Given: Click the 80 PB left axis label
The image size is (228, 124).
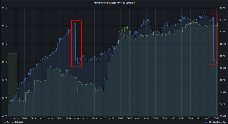Looking at the screenshot, I should point(5,62).
